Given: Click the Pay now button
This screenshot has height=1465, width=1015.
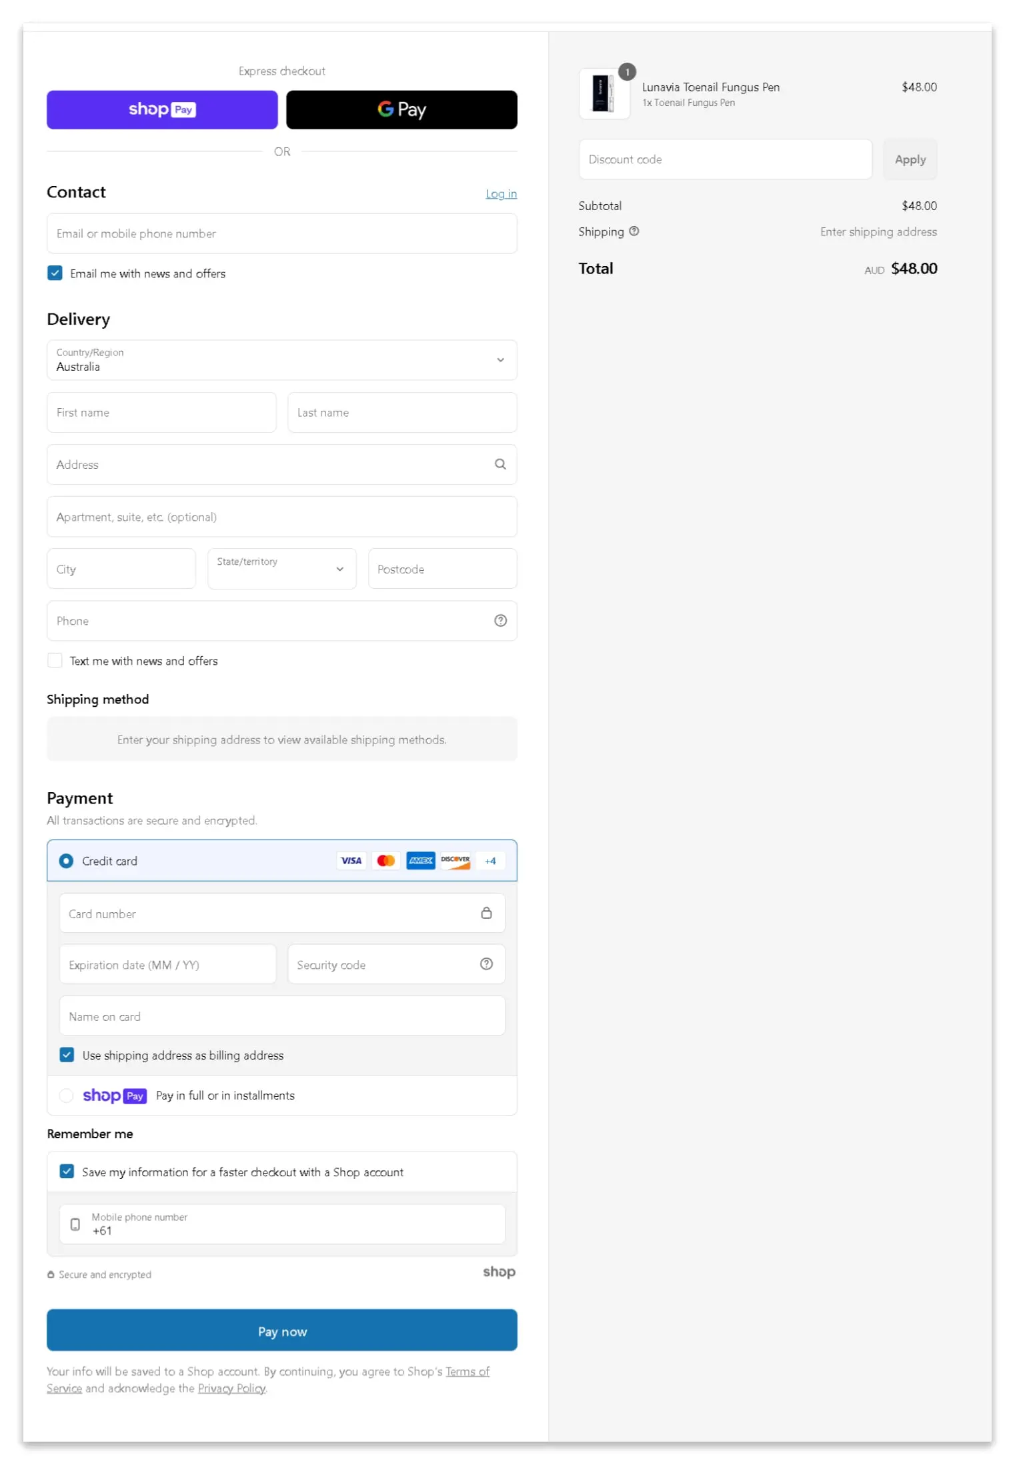Looking at the screenshot, I should pyautogui.click(x=282, y=1330).
